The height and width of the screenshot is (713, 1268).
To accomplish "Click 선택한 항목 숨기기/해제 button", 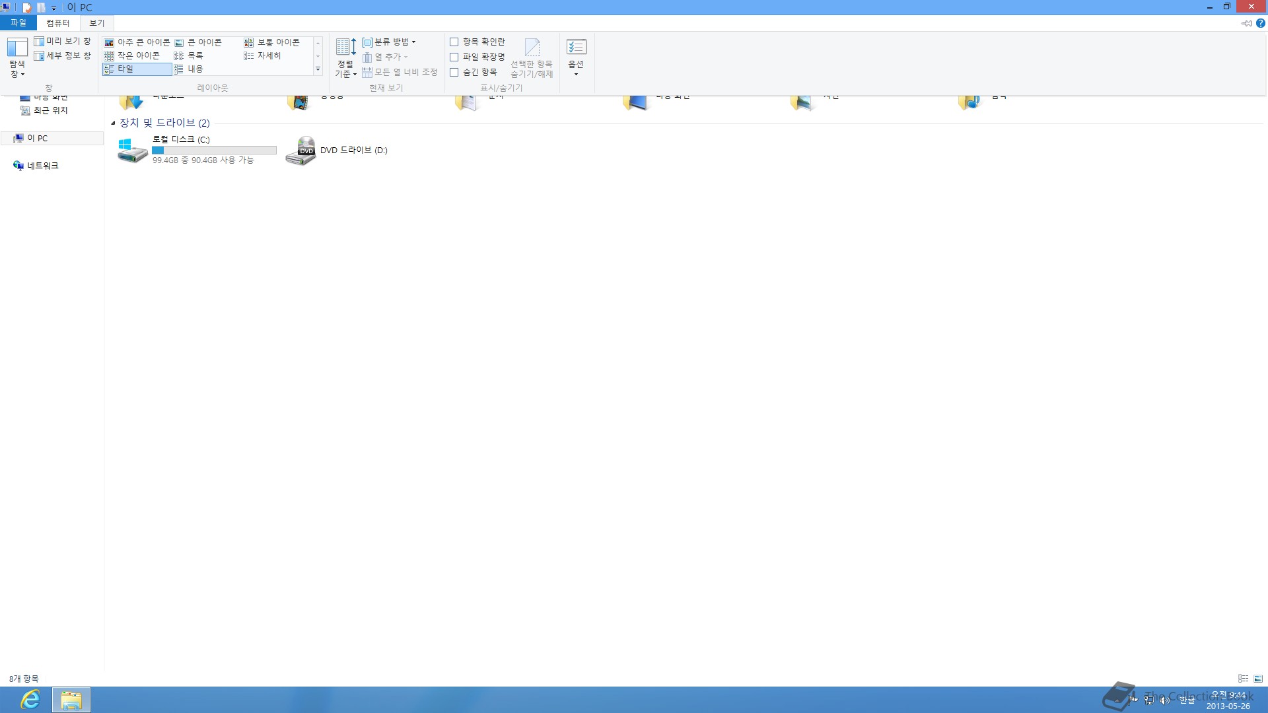I will click(x=532, y=58).
